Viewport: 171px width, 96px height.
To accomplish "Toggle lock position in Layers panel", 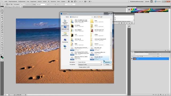I will coord(141,56).
